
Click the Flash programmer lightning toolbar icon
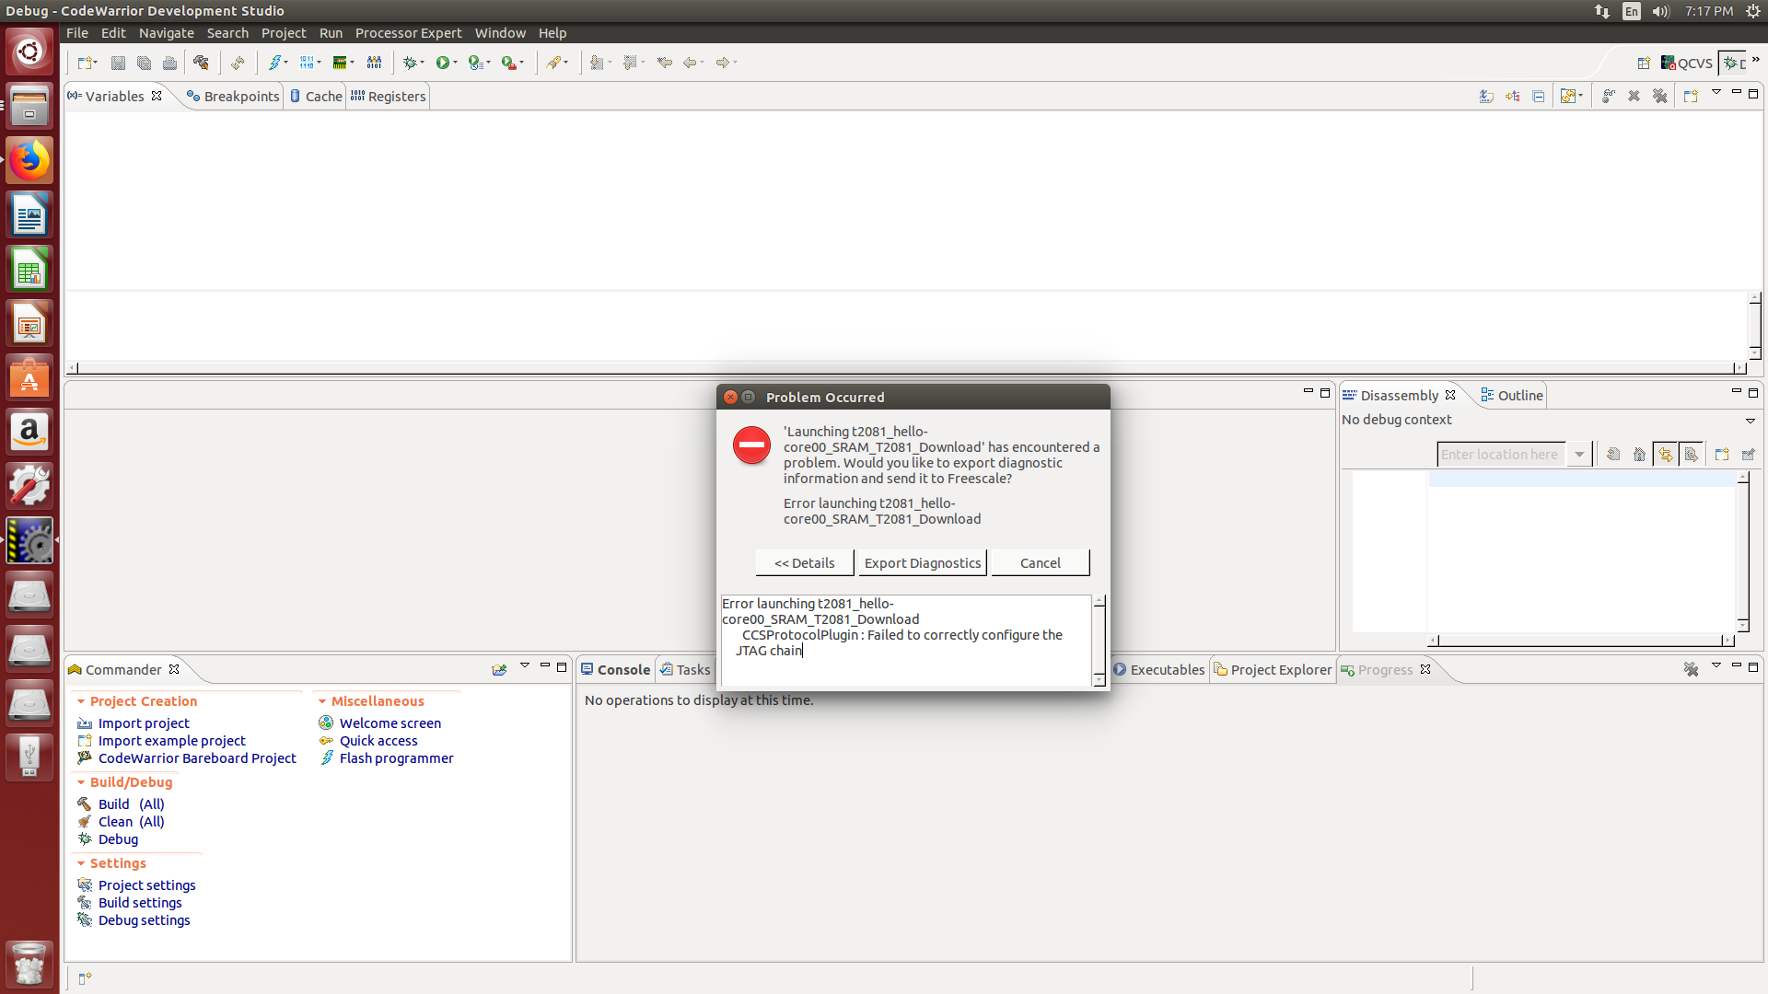[x=274, y=63]
